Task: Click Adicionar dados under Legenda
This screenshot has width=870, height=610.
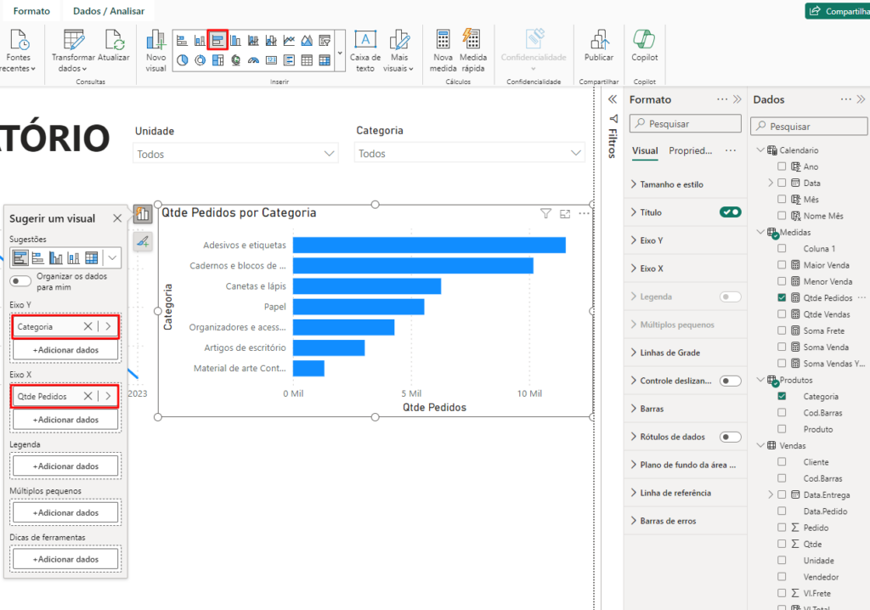Action: (65, 466)
